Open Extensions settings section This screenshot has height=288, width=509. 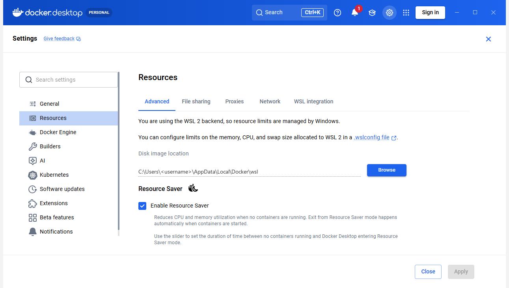69,203
